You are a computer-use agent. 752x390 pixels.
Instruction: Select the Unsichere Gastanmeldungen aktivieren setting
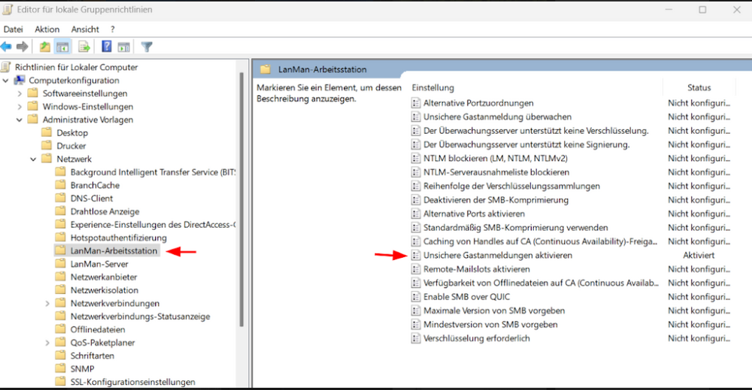(x=498, y=255)
